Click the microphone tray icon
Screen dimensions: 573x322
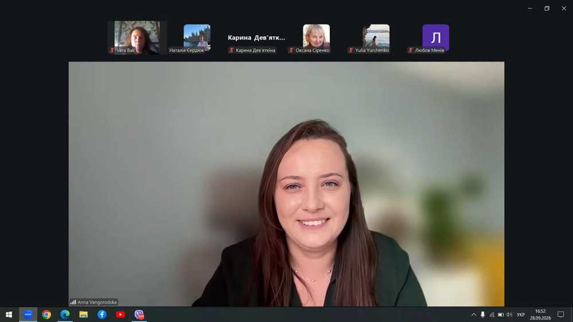pos(483,315)
